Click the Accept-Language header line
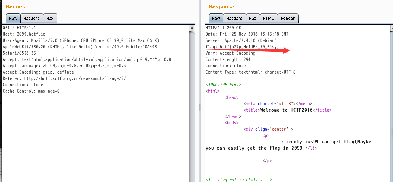Viewport: 393px width, 182px height. pos(64,66)
